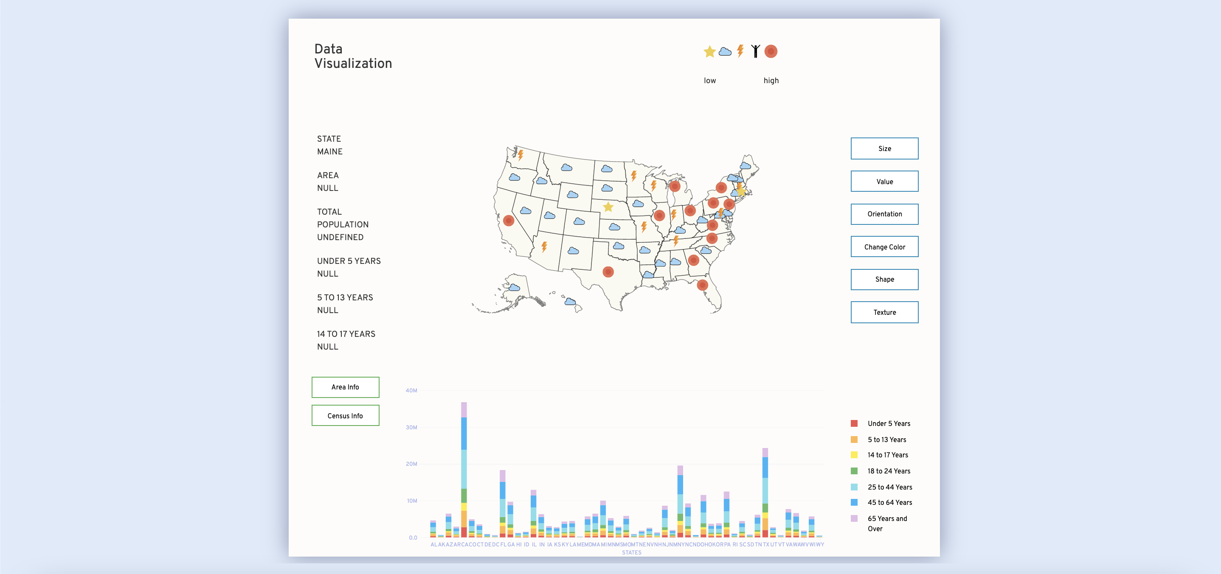The height and width of the screenshot is (574, 1221).
Task: Click the NY bar in chart
Action: [x=680, y=501]
